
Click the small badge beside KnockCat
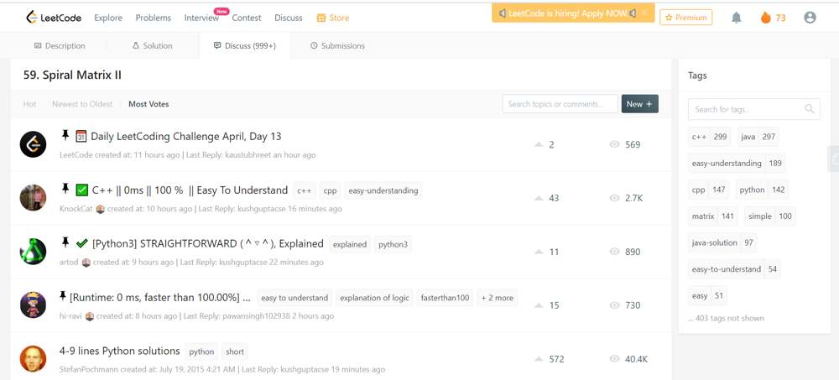pos(100,209)
